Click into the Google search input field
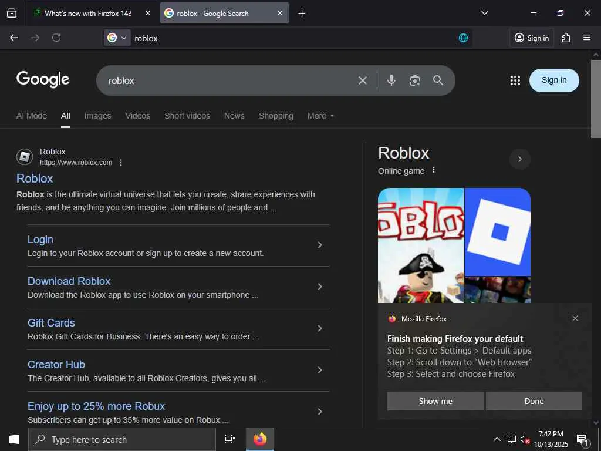 point(230,80)
